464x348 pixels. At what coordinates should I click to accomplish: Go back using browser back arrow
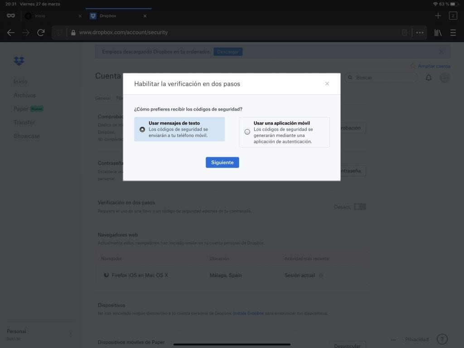(x=11, y=33)
